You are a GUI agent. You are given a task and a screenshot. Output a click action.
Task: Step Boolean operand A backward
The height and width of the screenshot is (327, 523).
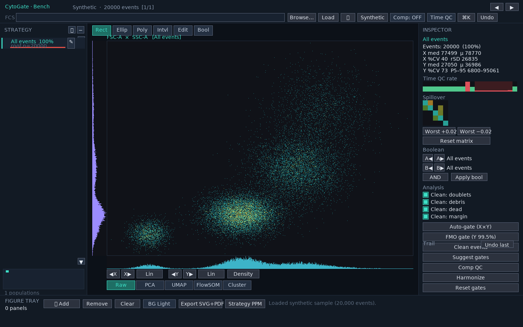pos(428,158)
